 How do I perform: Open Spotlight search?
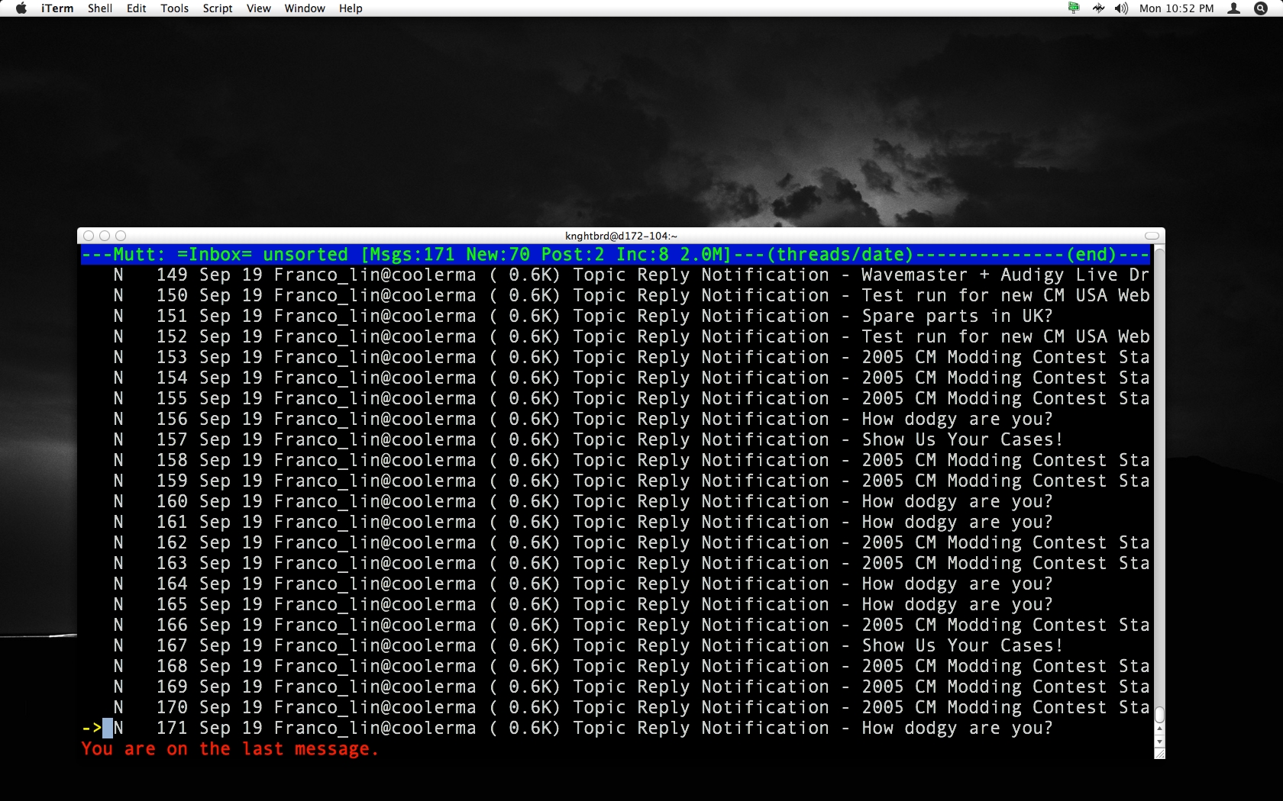[x=1261, y=8]
